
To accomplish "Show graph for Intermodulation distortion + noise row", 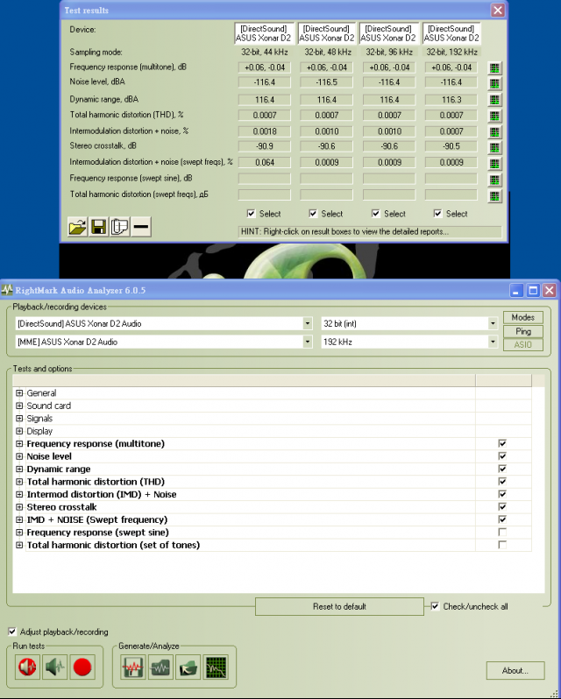I will [x=494, y=132].
